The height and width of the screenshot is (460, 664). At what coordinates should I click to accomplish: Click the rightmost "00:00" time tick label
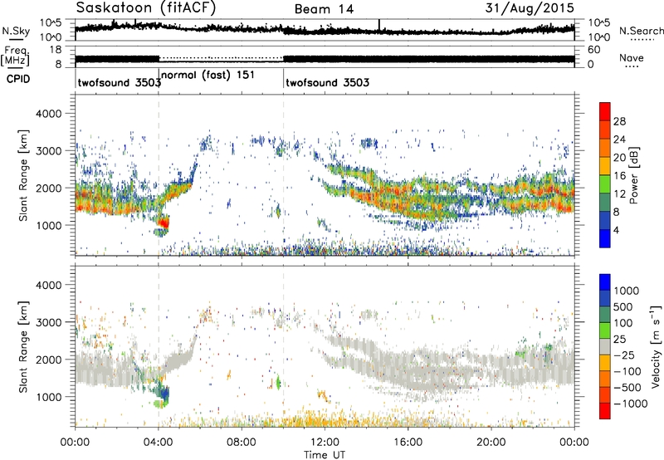click(x=574, y=443)
